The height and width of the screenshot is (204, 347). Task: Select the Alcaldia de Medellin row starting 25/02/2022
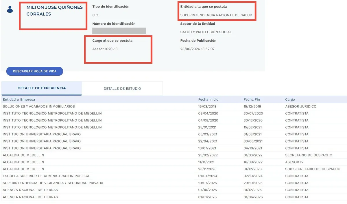coord(174,155)
